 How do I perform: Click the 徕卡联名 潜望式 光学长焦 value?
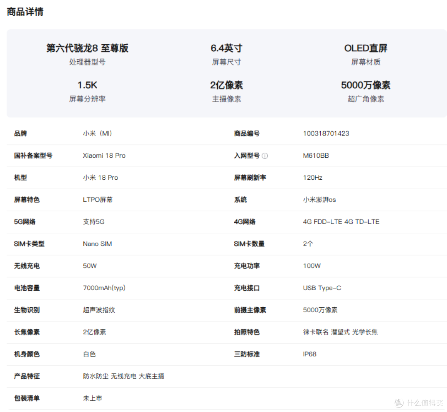(x=340, y=332)
